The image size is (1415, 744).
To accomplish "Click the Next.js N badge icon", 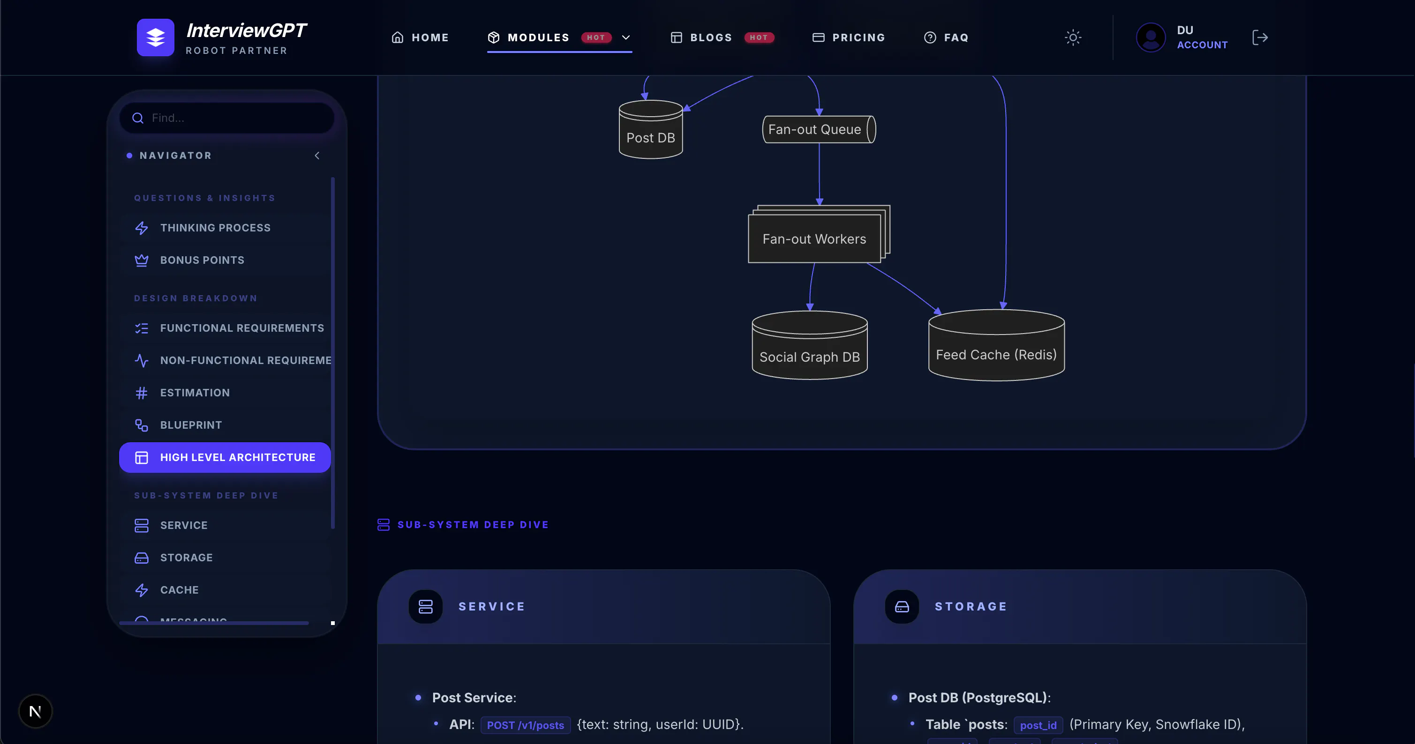I will (35, 712).
